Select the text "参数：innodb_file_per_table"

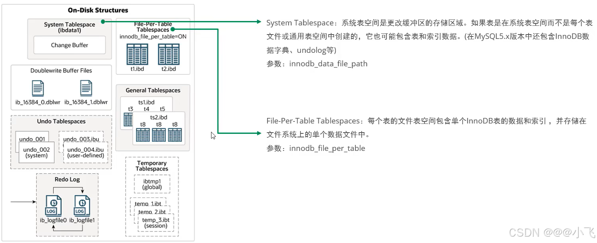click(x=316, y=148)
